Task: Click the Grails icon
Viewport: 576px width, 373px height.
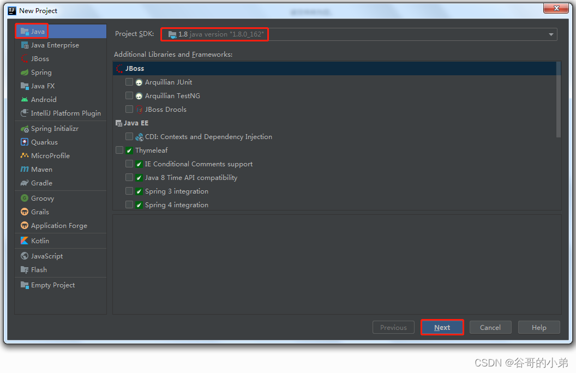Action: [x=25, y=212]
